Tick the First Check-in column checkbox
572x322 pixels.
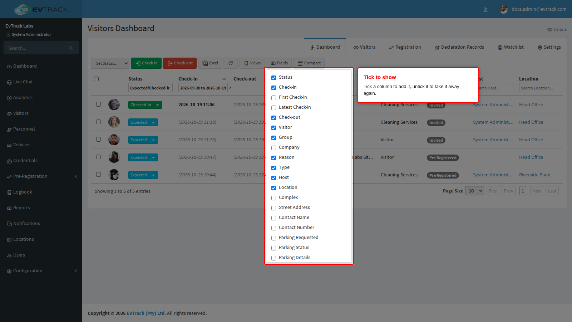273,98
